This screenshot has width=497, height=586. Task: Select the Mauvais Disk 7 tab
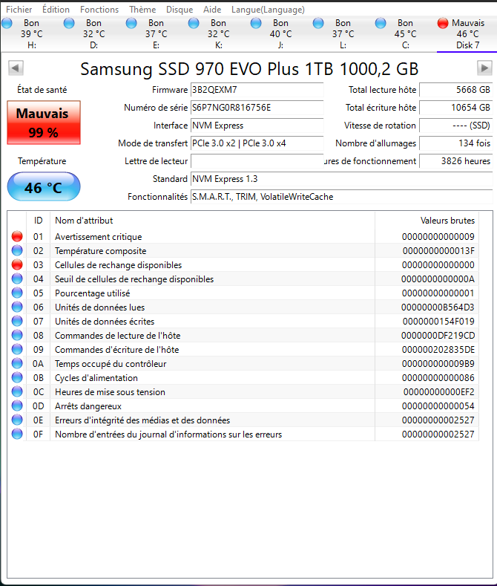pyautogui.click(x=467, y=34)
